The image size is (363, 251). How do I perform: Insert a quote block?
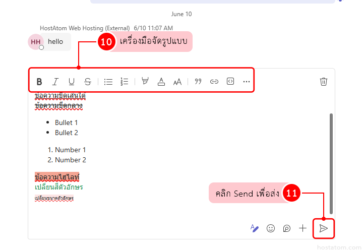[198, 82]
